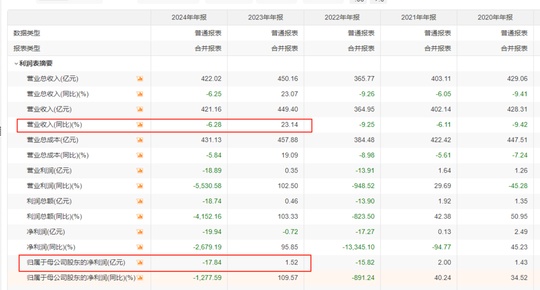
Task: Click chart icon for 利润总额(亿元) row
Action: [140, 201]
